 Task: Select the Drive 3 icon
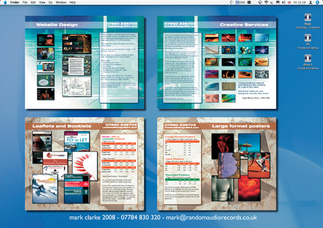pyautogui.click(x=308, y=58)
